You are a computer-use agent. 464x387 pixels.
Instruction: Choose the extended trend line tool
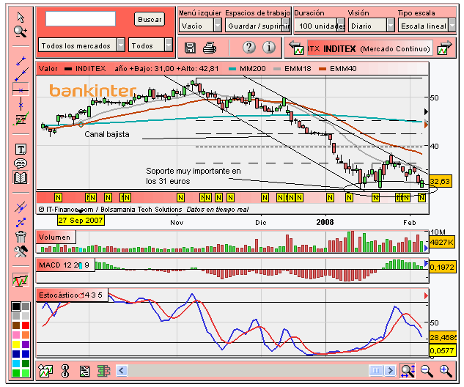21,75
